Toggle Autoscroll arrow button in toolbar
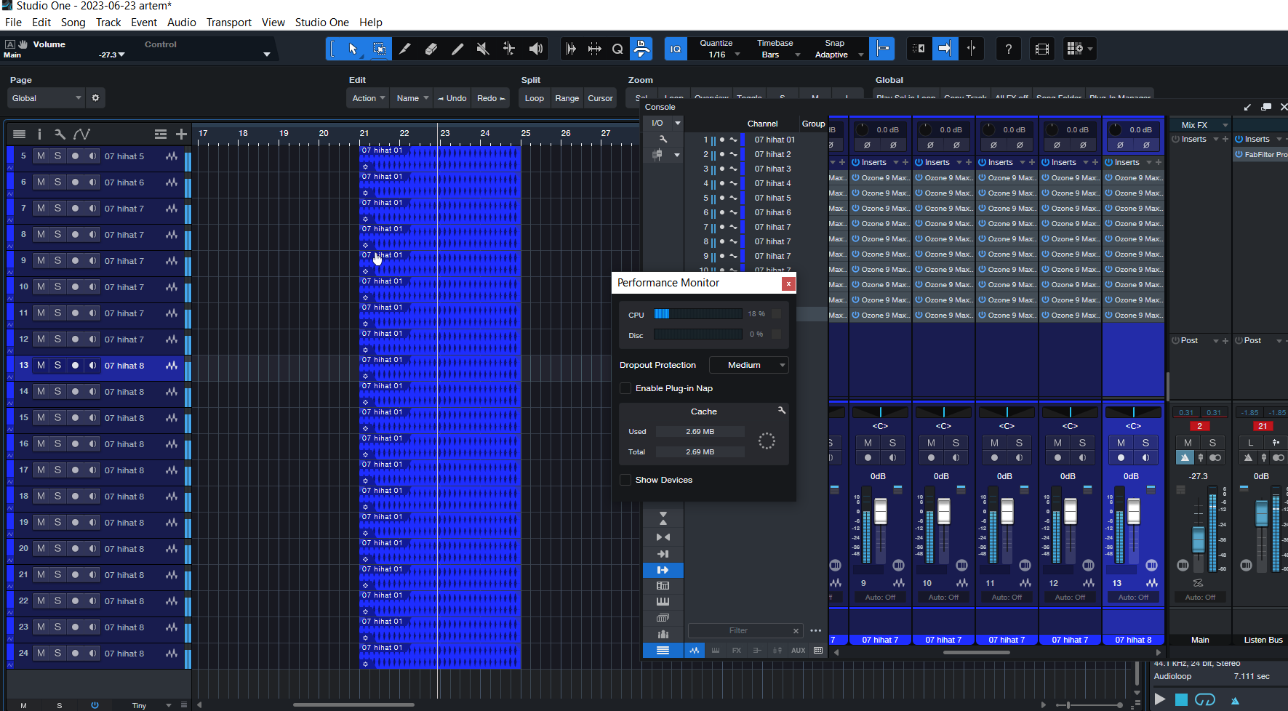The width and height of the screenshot is (1288, 711). [945, 49]
